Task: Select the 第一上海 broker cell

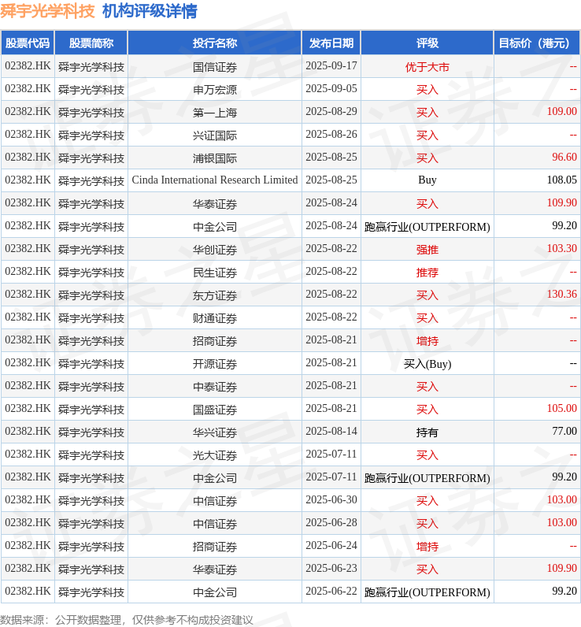Action: coord(215,112)
